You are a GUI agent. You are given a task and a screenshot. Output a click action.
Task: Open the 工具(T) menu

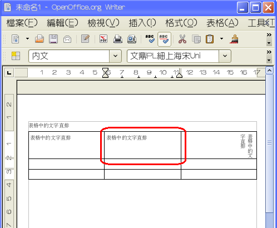261,23
